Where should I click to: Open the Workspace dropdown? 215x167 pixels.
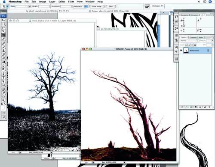[x=157, y=6]
